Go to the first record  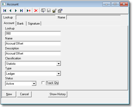[5, 11]
